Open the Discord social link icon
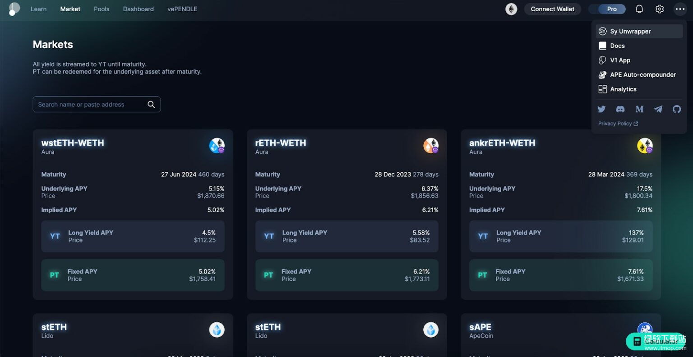 620,109
